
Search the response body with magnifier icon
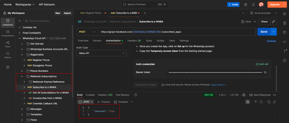tap(261, 102)
